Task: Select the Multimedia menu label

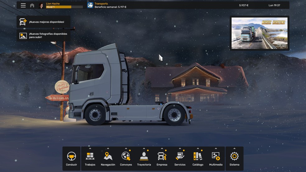Action: 216,165
